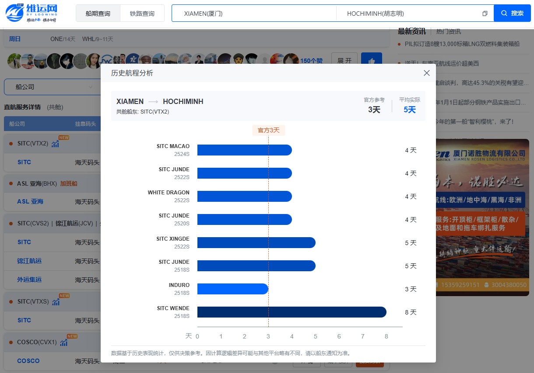The width and height of the screenshot is (534, 373).
Task: Click the INDURO 3-day bar
Action: click(x=232, y=289)
